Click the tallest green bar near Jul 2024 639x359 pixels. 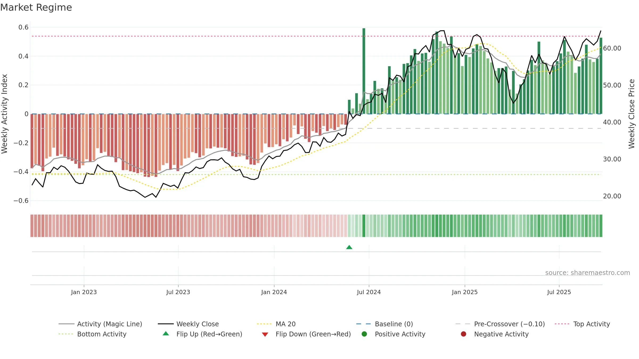click(x=364, y=71)
